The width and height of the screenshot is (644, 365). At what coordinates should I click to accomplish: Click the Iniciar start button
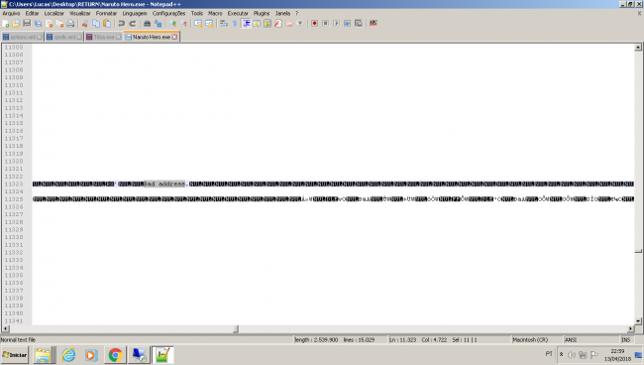(x=15, y=355)
